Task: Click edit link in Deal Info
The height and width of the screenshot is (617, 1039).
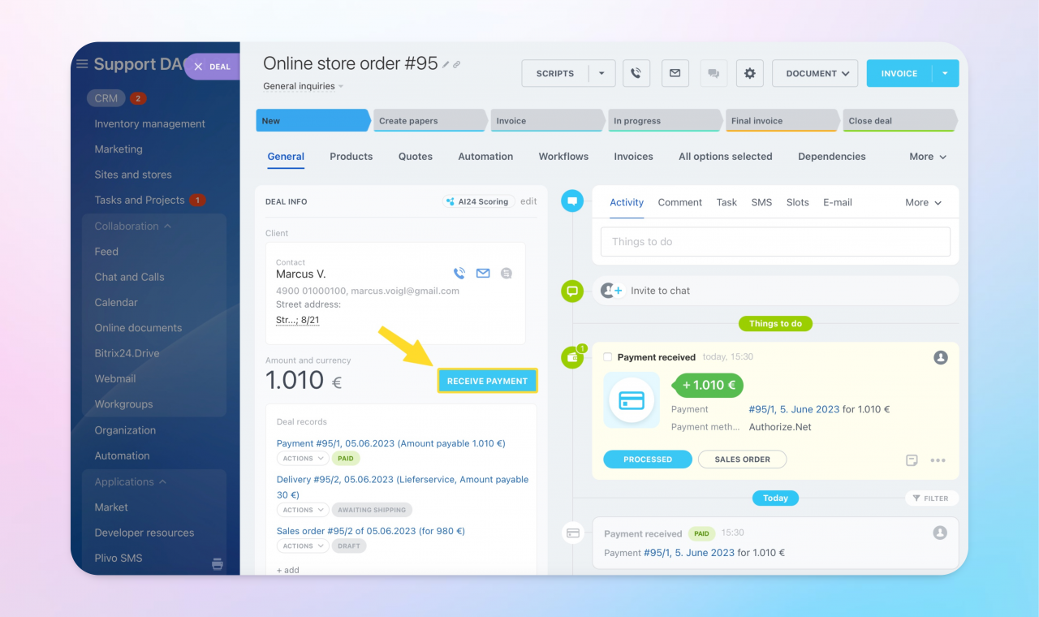Action: click(x=528, y=201)
